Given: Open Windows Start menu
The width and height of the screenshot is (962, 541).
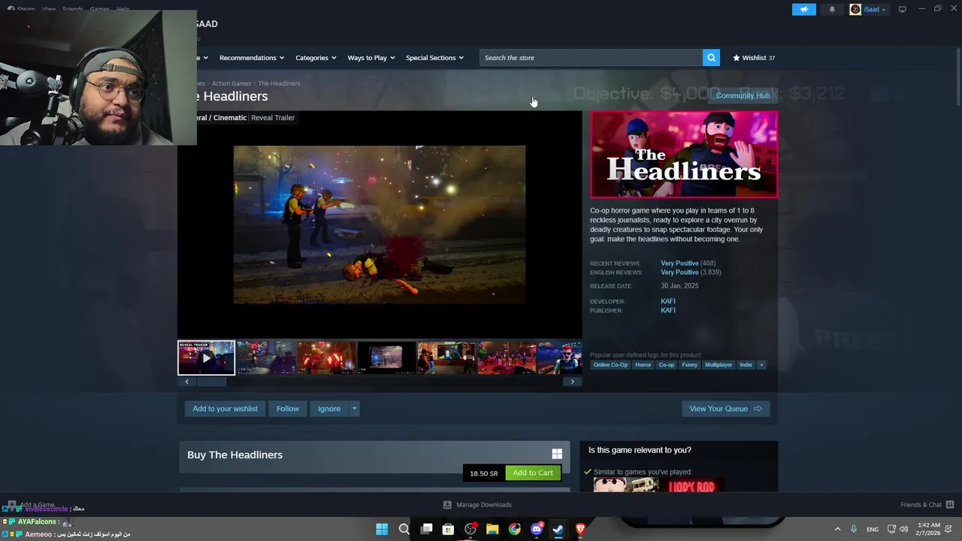Looking at the screenshot, I should 382,529.
